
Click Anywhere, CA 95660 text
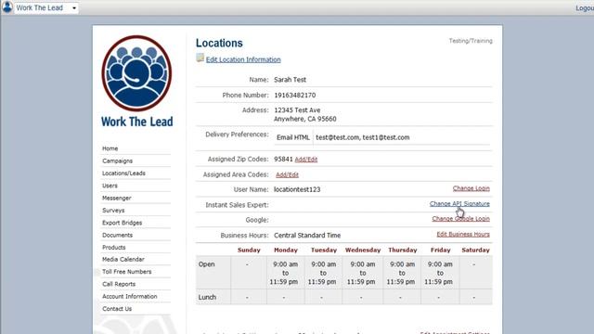[x=305, y=119]
